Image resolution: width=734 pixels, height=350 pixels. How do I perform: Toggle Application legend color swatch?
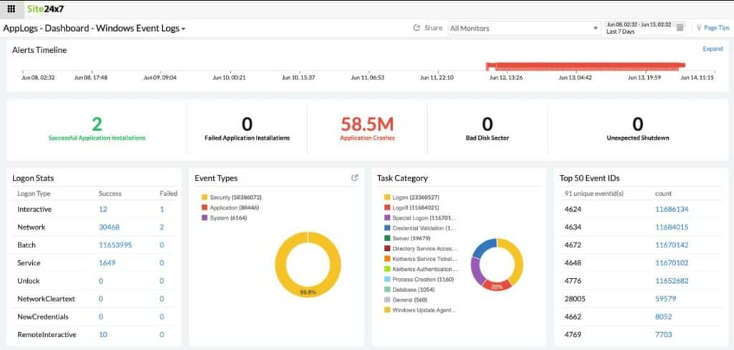pos(204,207)
